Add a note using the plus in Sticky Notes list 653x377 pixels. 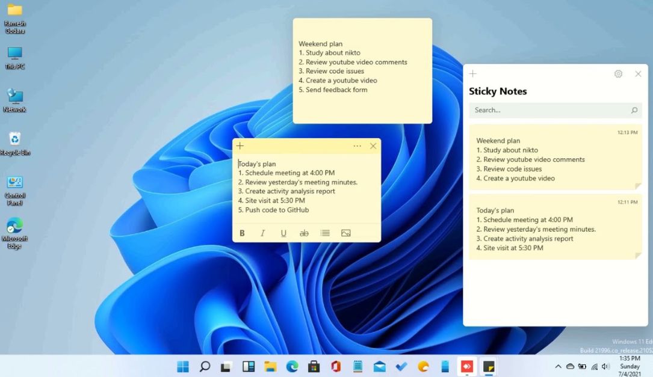click(x=472, y=73)
